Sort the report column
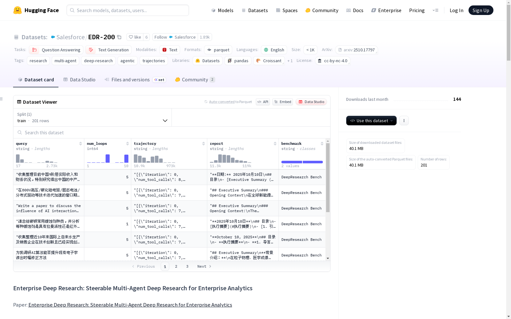Image resolution: width=511 pixels, height=319 pixels. click(x=275, y=144)
